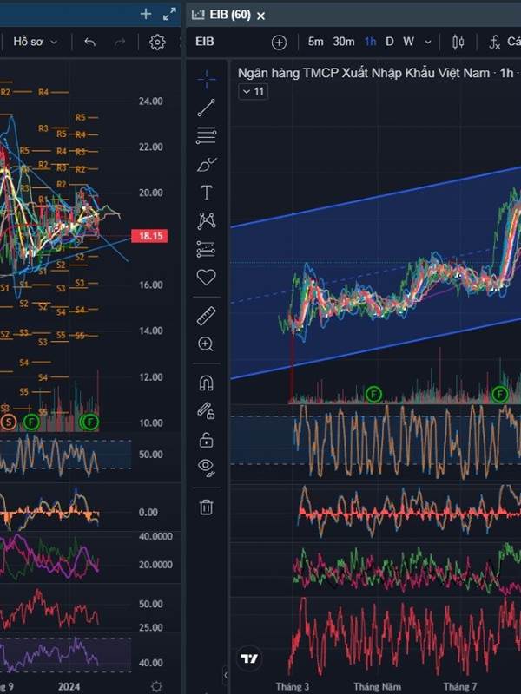Select the trend line drawing tool
This screenshot has width=521, height=694.
coord(207,108)
